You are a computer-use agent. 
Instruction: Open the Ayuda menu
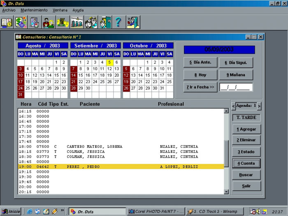pos(78,10)
